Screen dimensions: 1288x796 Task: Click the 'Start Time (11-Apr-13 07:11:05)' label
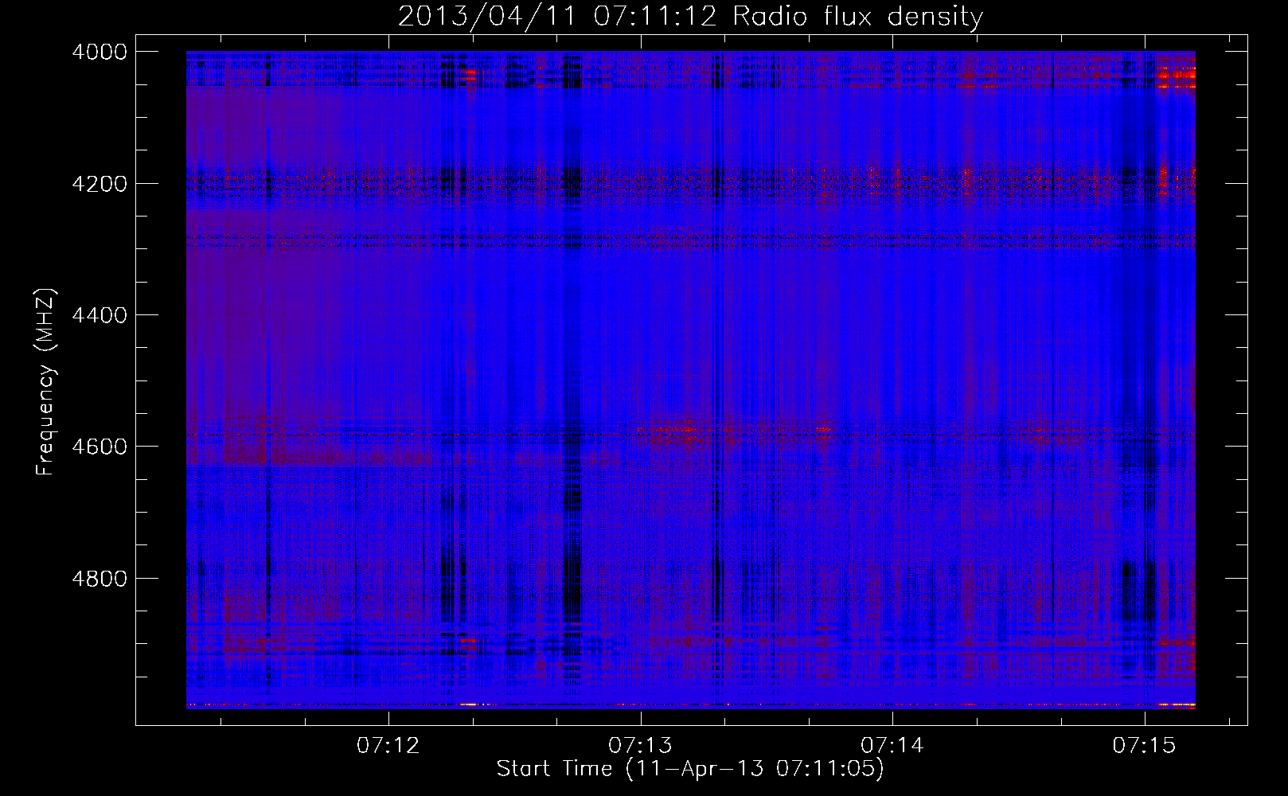click(690, 769)
